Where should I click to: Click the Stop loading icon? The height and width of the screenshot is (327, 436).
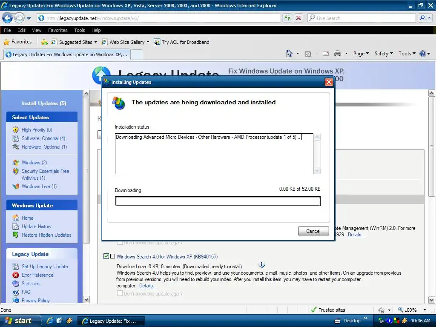[x=298, y=18]
